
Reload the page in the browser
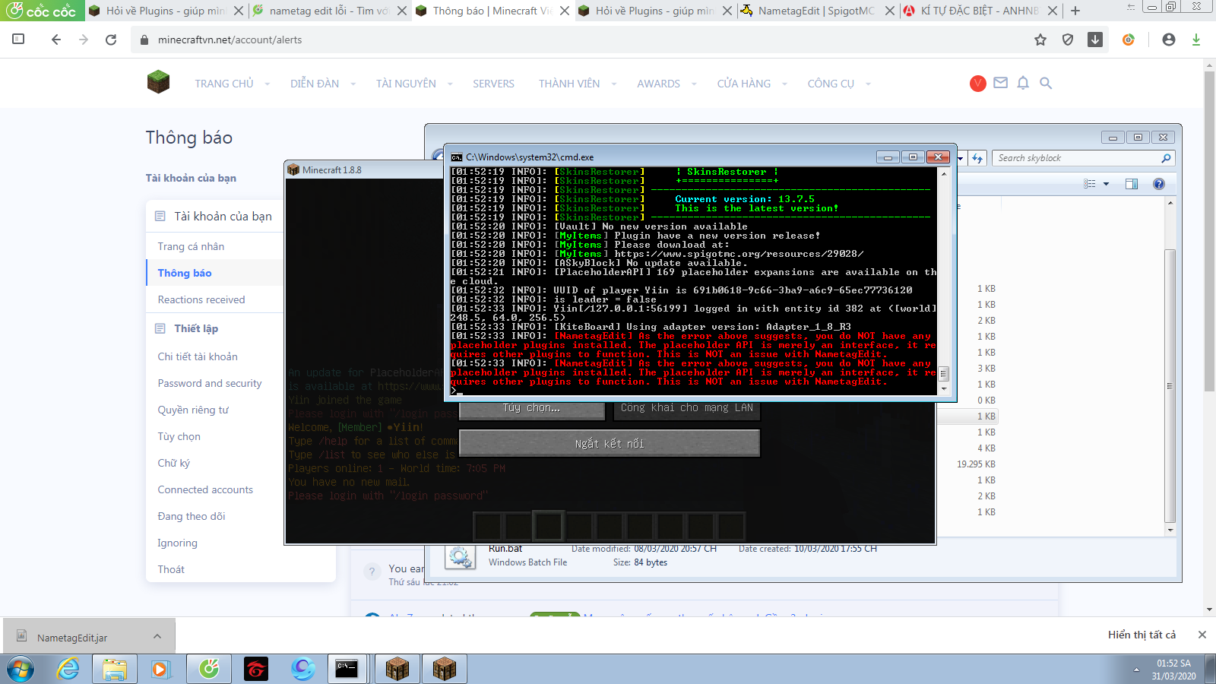click(111, 40)
